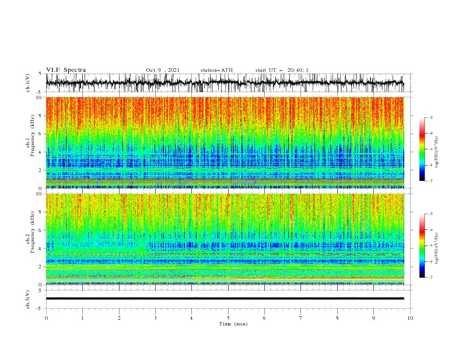This screenshot has width=462, height=357.
Task: Click "-7" tick on ch.1 colorbar
Action: [430, 181]
